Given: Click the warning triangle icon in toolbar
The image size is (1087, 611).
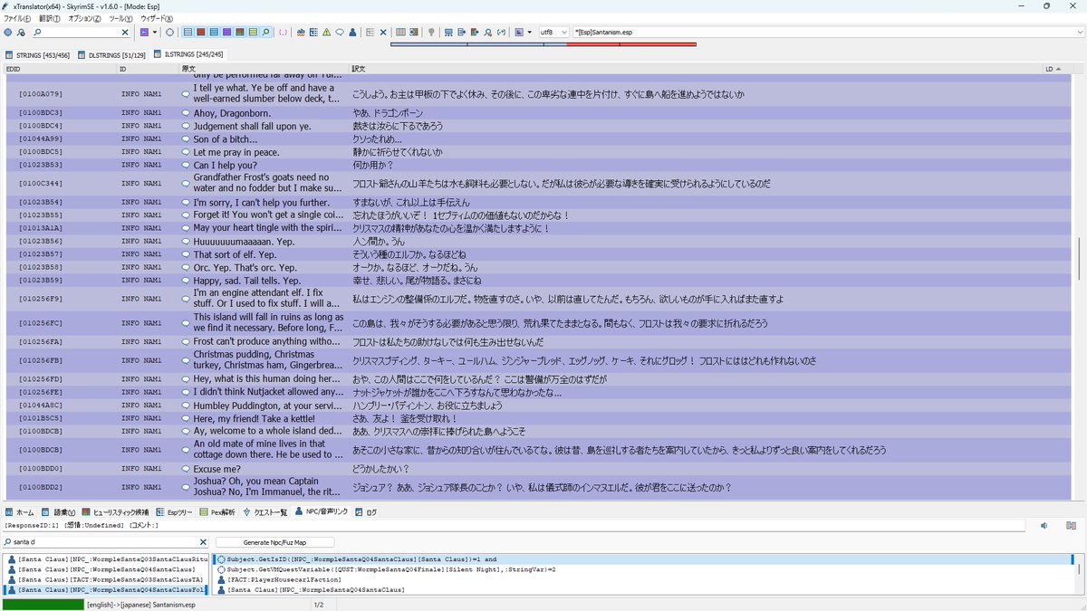Looking at the screenshot, I should coord(326,32).
